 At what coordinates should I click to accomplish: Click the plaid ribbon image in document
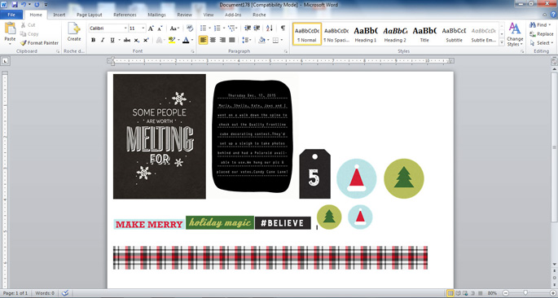tap(270, 257)
